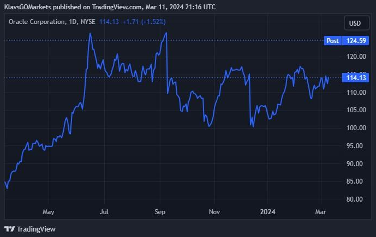Viewport: 376px width, 237px height.
Task: Click the Jul label on time axis
Action: tap(104, 211)
